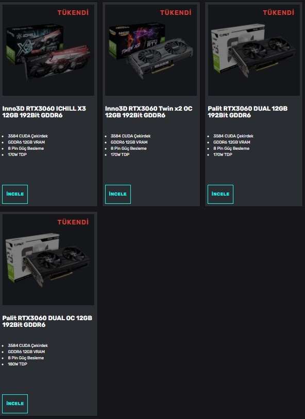This screenshot has height=419, width=305.
Task: Open the Inno3D ICHILL X3 product image
Action: [48, 50]
